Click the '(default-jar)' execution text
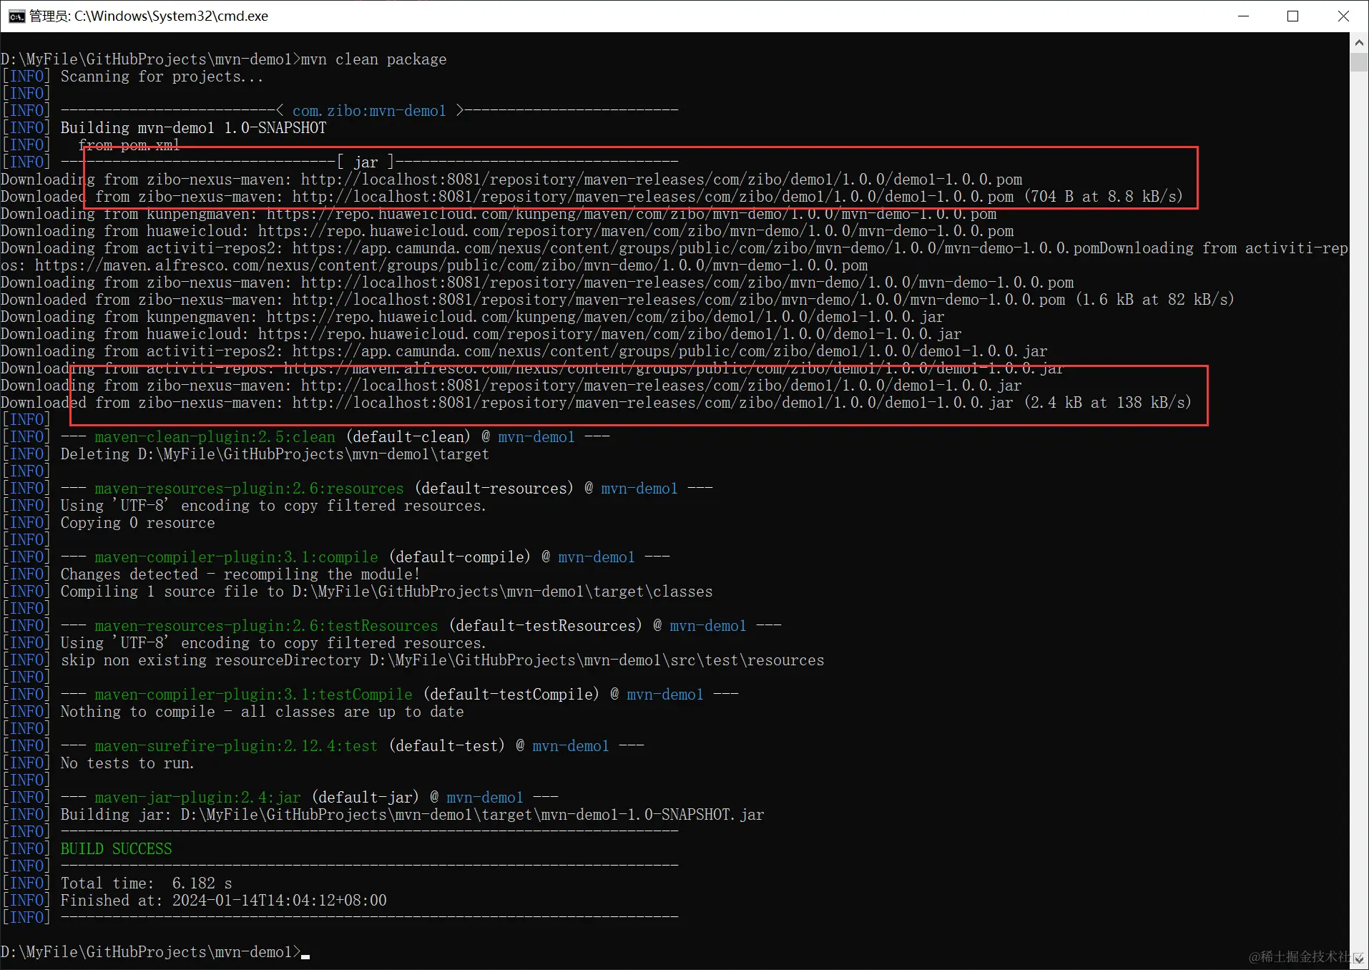The width and height of the screenshot is (1369, 970). pyautogui.click(x=365, y=798)
